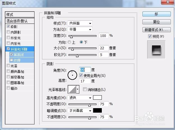175x130 pixels.
Task: Enable the 图案叠加 checkbox
Action: click(8, 82)
